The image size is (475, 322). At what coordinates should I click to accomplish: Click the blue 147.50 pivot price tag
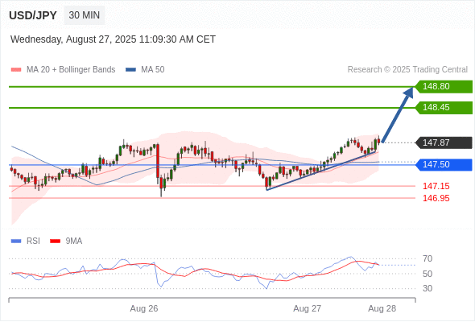[x=444, y=165]
